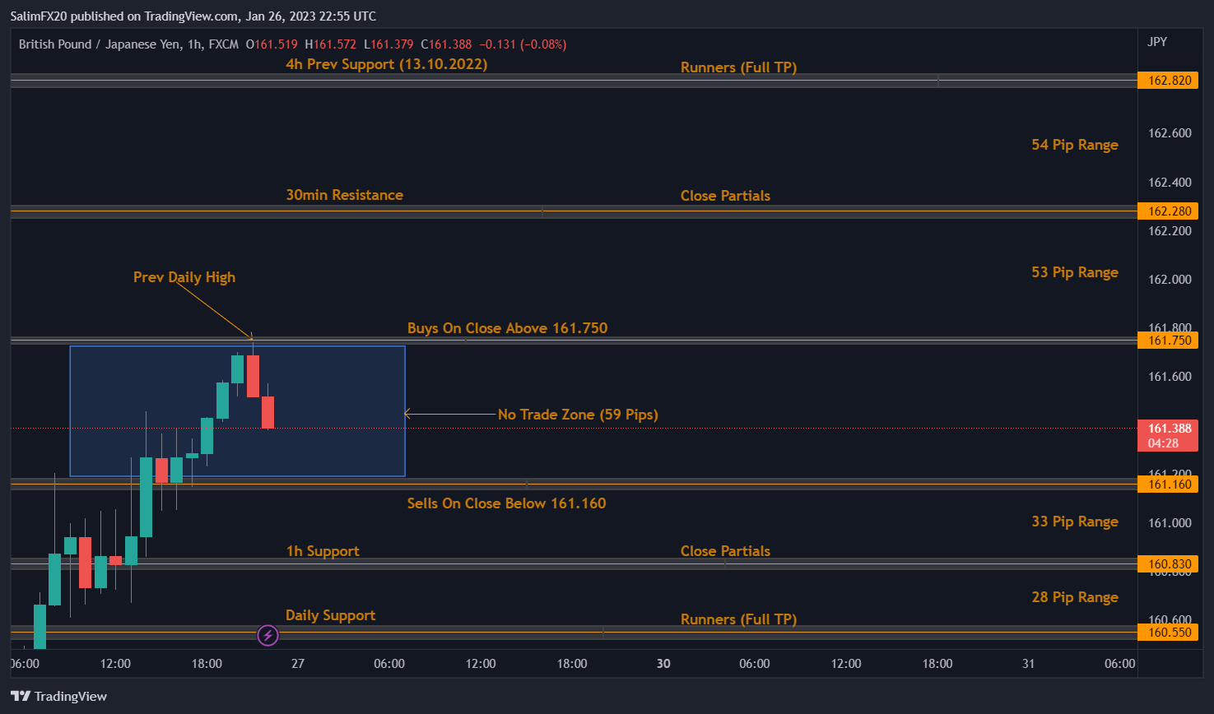The height and width of the screenshot is (714, 1214).
Task: Click the purple lightning bolt event icon
Action: pyautogui.click(x=267, y=635)
